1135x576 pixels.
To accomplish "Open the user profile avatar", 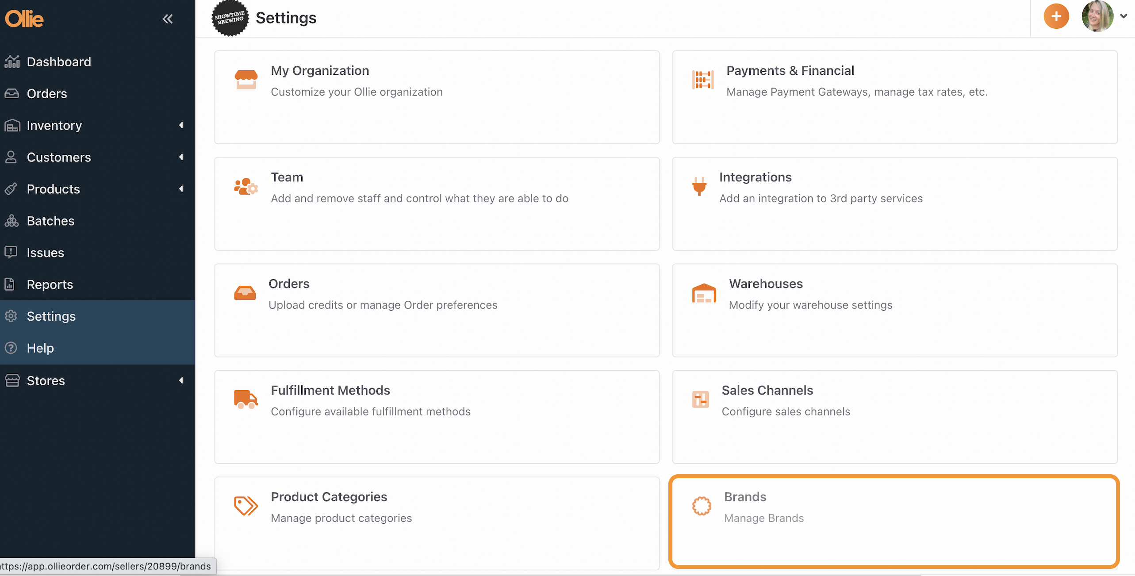I will click(x=1097, y=16).
